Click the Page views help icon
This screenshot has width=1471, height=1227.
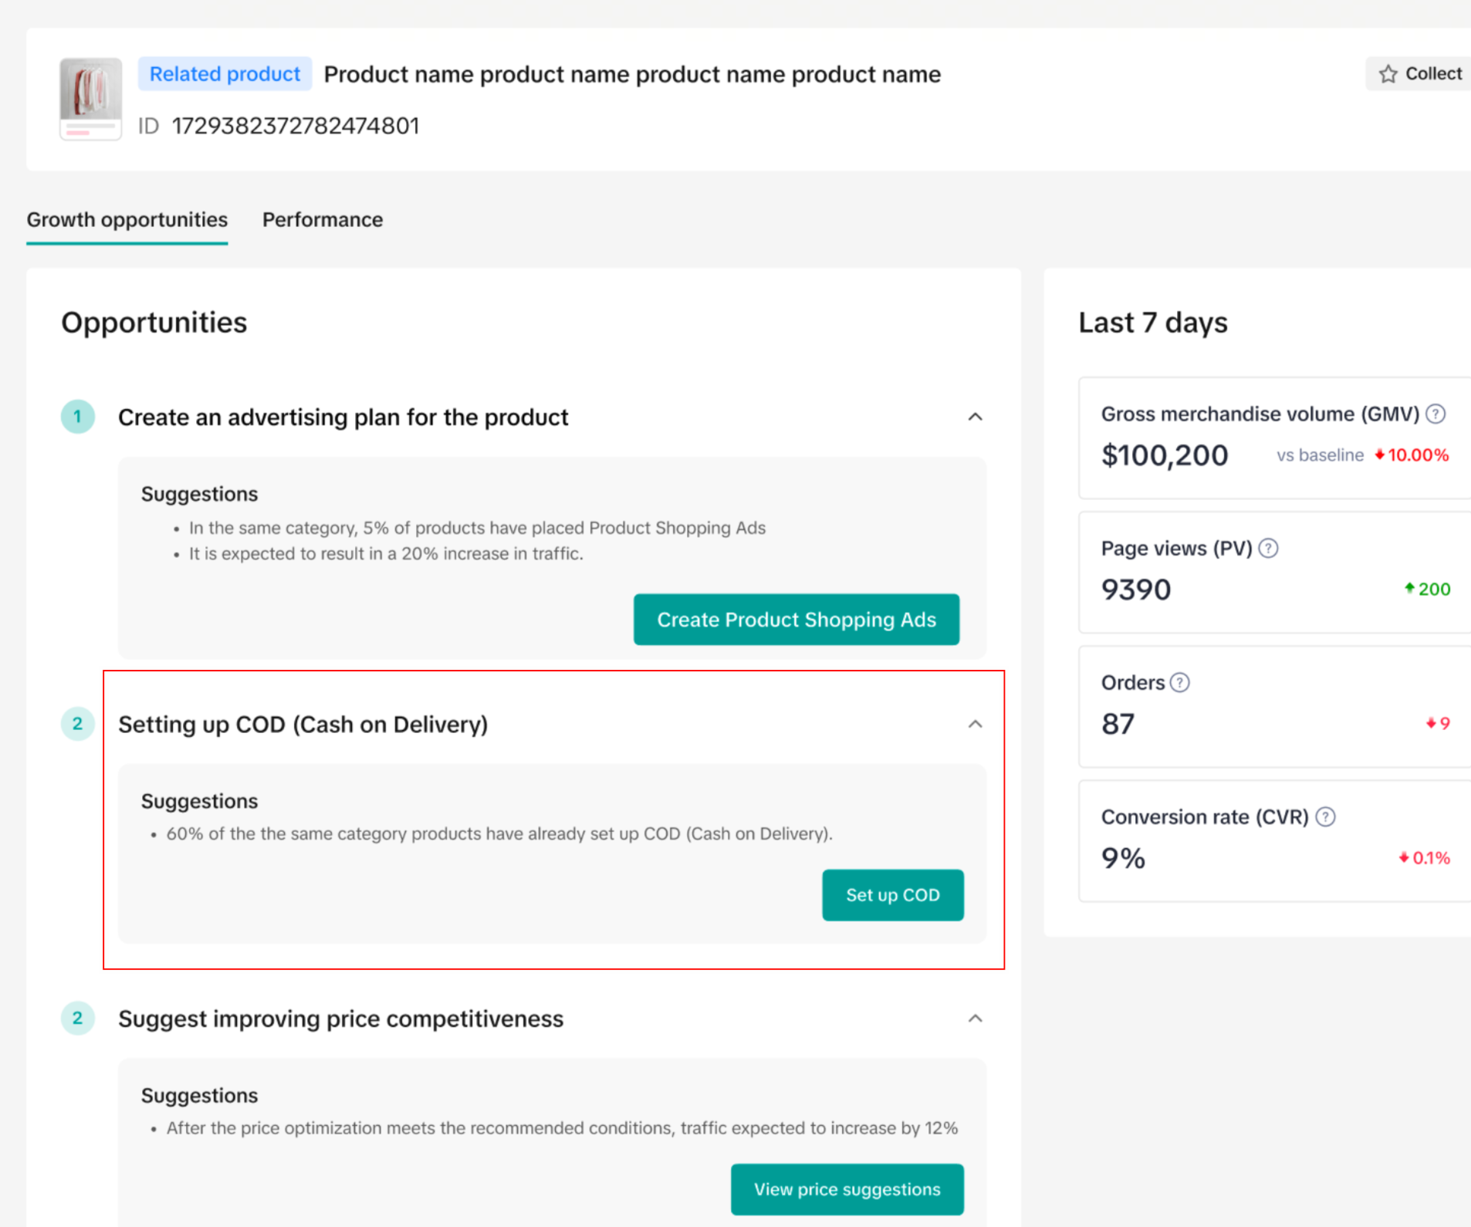pyautogui.click(x=1268, y=549)
